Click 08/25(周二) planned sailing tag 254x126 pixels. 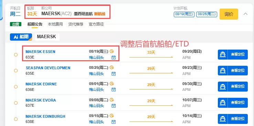click(x=207, y=14)
